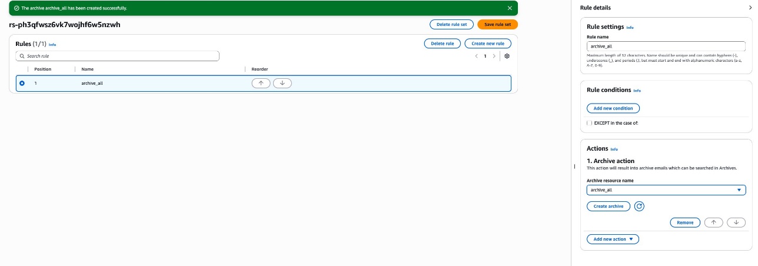Open Archive resource name dropdown
The image size is (758, 266).
click(666, 190)
